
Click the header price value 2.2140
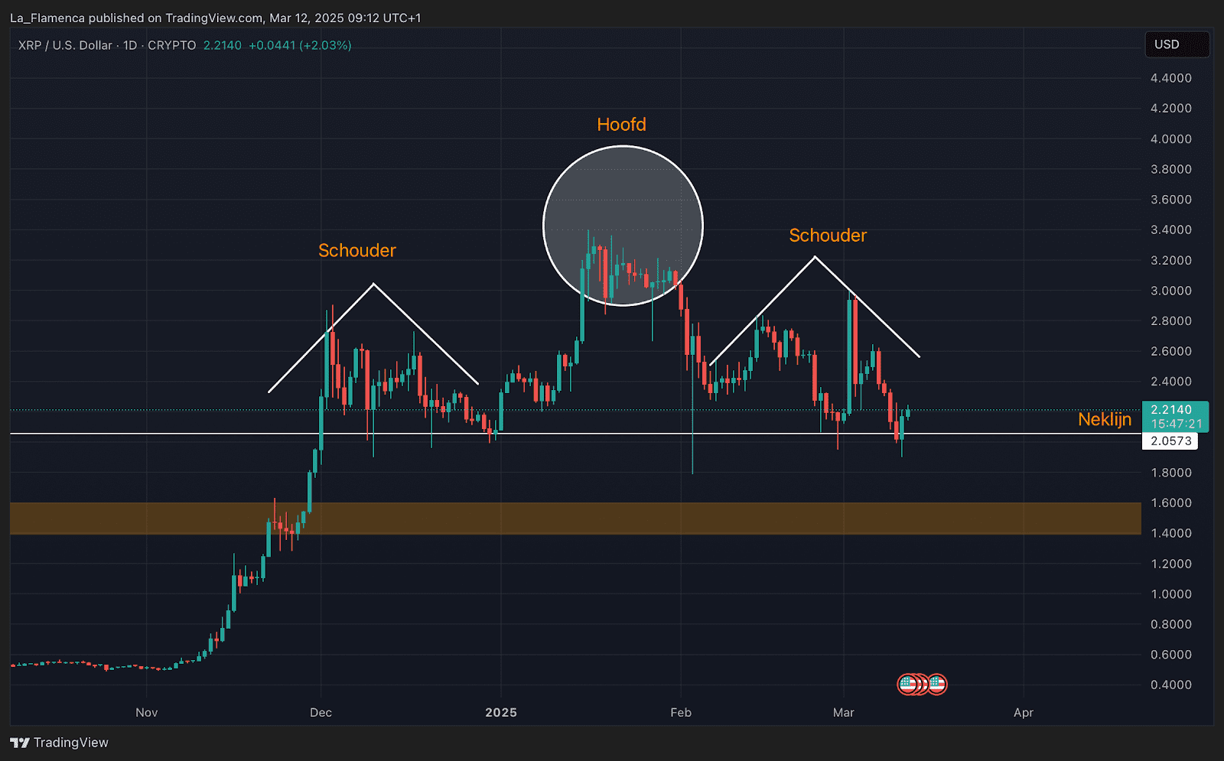pos(223,45)
